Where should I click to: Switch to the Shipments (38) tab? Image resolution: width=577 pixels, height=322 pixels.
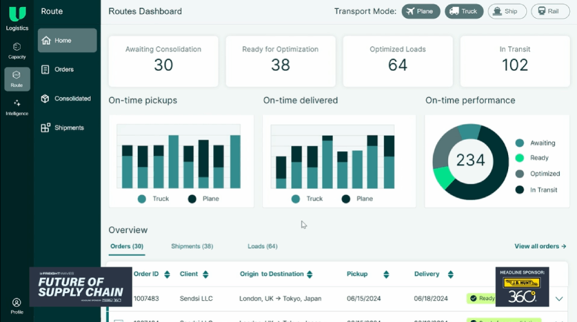coord(192,246)
